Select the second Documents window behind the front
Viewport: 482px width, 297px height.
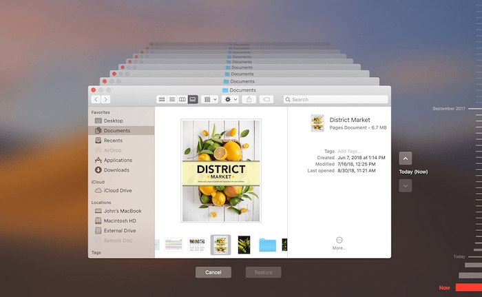[x=239, y=81]
